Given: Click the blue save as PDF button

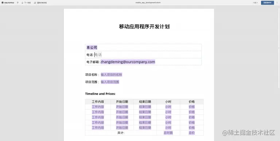Looking at the screenshot, I should (x=267, y=3).
